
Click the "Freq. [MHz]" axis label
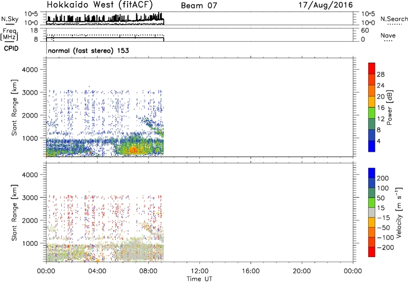click(10, 34)
